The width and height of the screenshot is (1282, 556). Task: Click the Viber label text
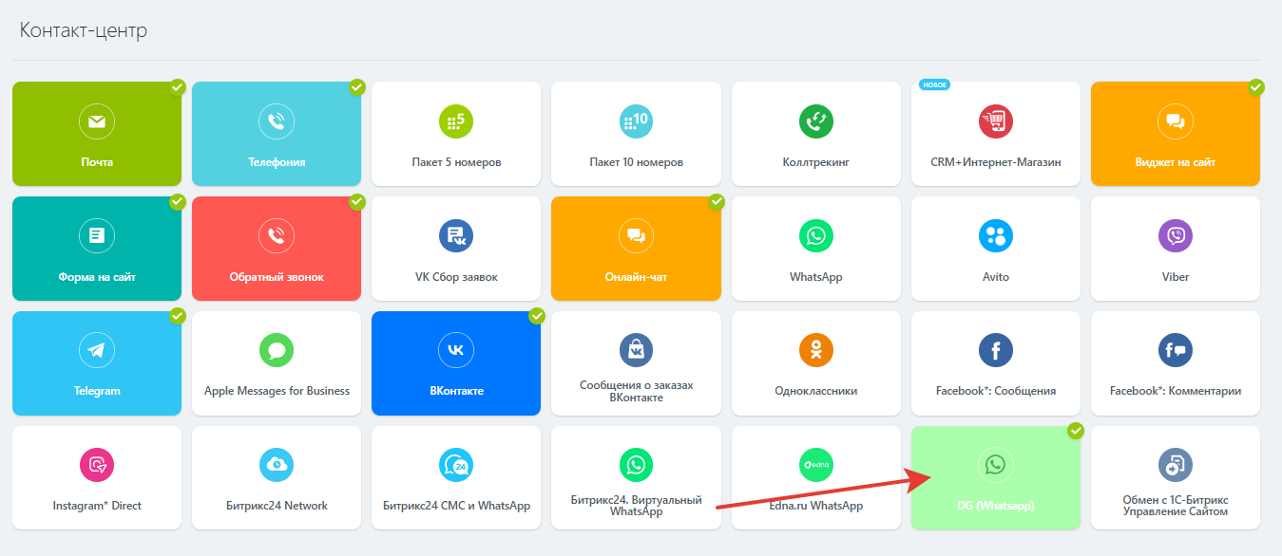coord(1176,277)
